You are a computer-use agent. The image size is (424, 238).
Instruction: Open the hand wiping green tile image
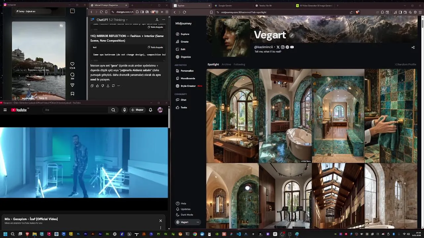point(391,116)
